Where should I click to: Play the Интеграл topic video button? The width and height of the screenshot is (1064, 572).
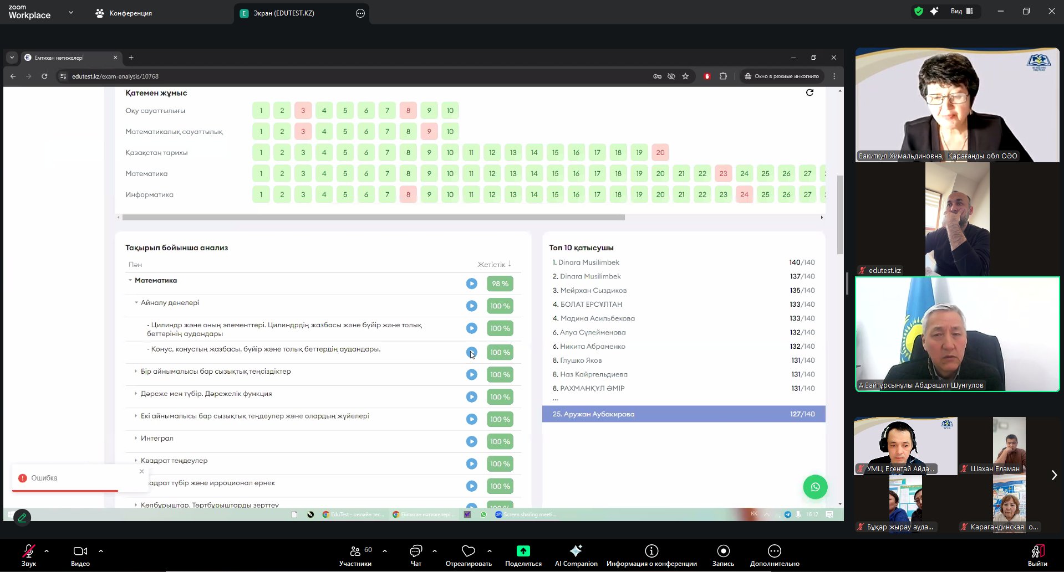471,441
